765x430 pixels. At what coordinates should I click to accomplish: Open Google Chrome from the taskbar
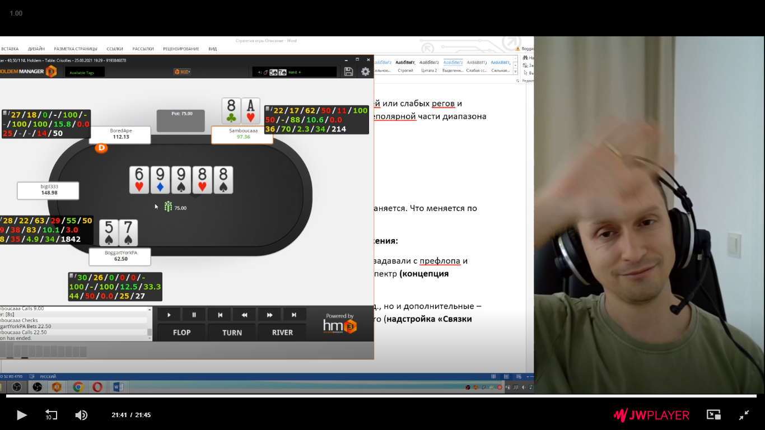tap(78, 387)
